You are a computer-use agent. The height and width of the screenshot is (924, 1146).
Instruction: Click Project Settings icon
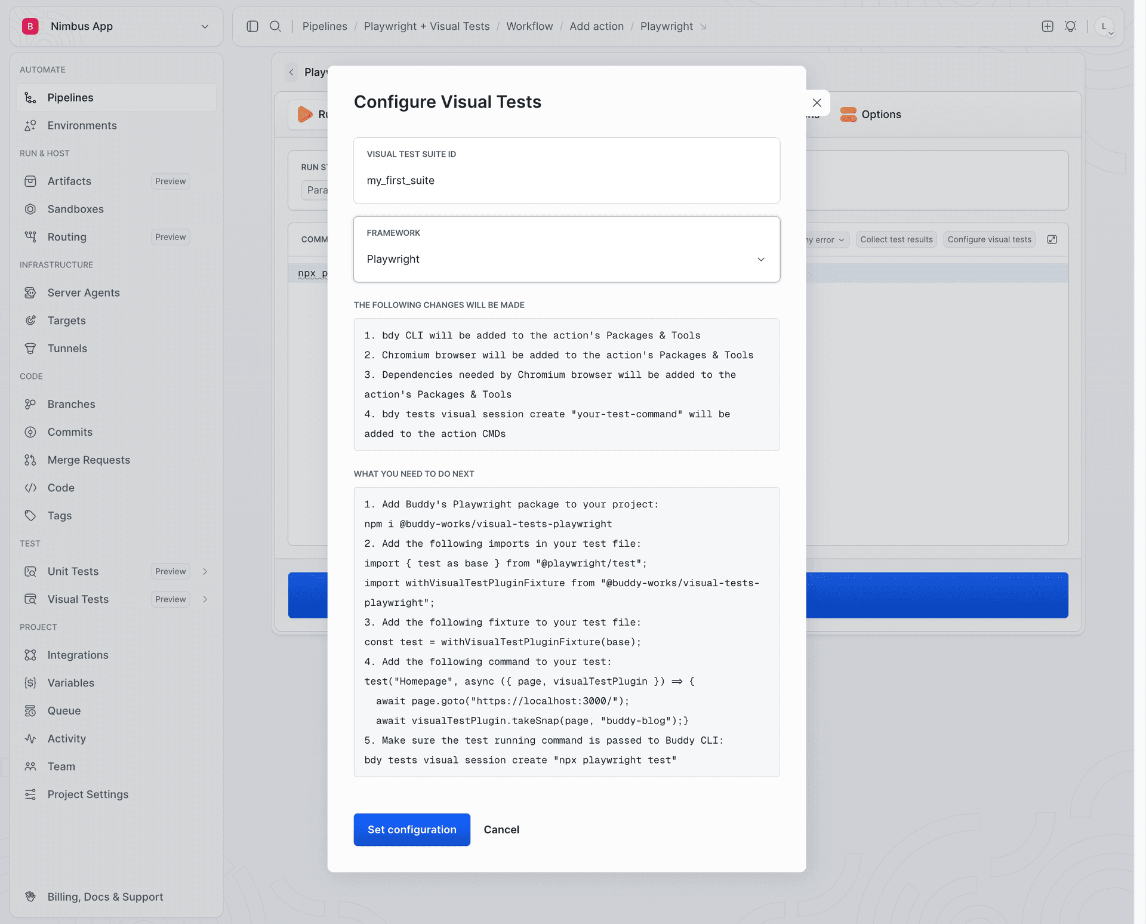[x=30, y=794]
